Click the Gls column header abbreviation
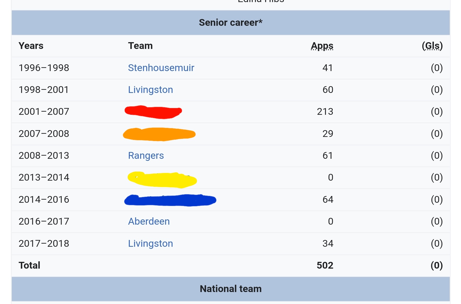Screen dimensions: 461x304 (432, 46)
